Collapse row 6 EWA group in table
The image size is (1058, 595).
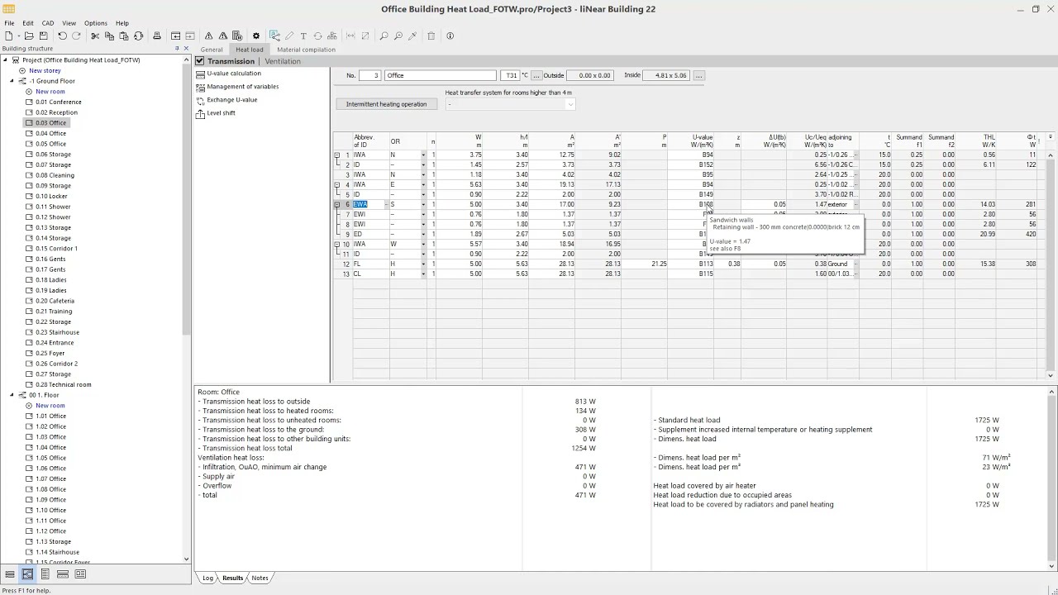pos(336,204)
